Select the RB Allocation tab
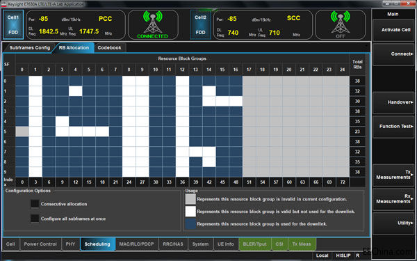This screenshot has height=261, width=417. tap(74, 47)
